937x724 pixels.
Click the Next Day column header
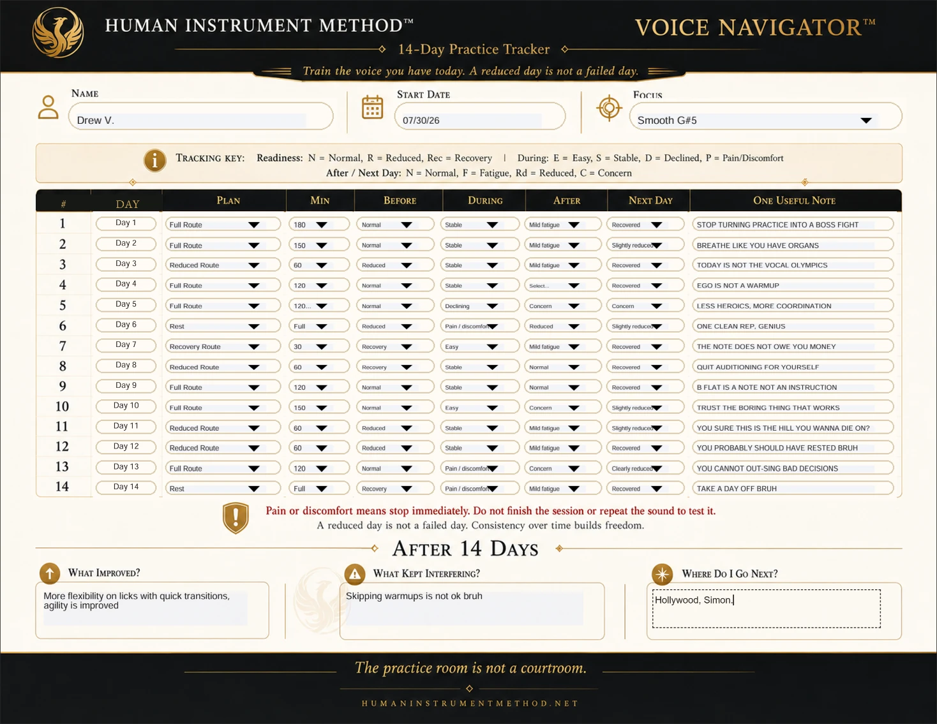coord(650,200)
